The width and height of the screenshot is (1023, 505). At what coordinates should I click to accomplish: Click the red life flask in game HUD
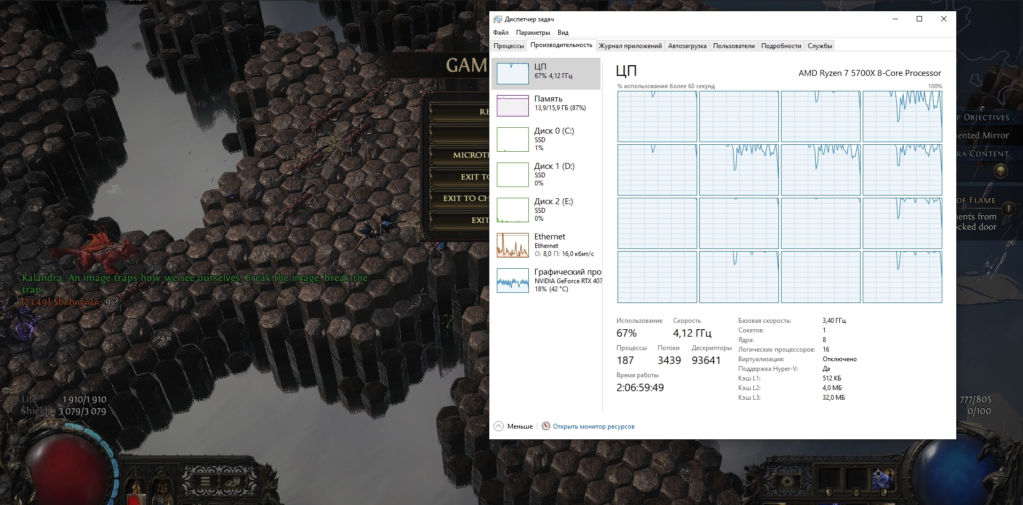click(x=136, y=492)
